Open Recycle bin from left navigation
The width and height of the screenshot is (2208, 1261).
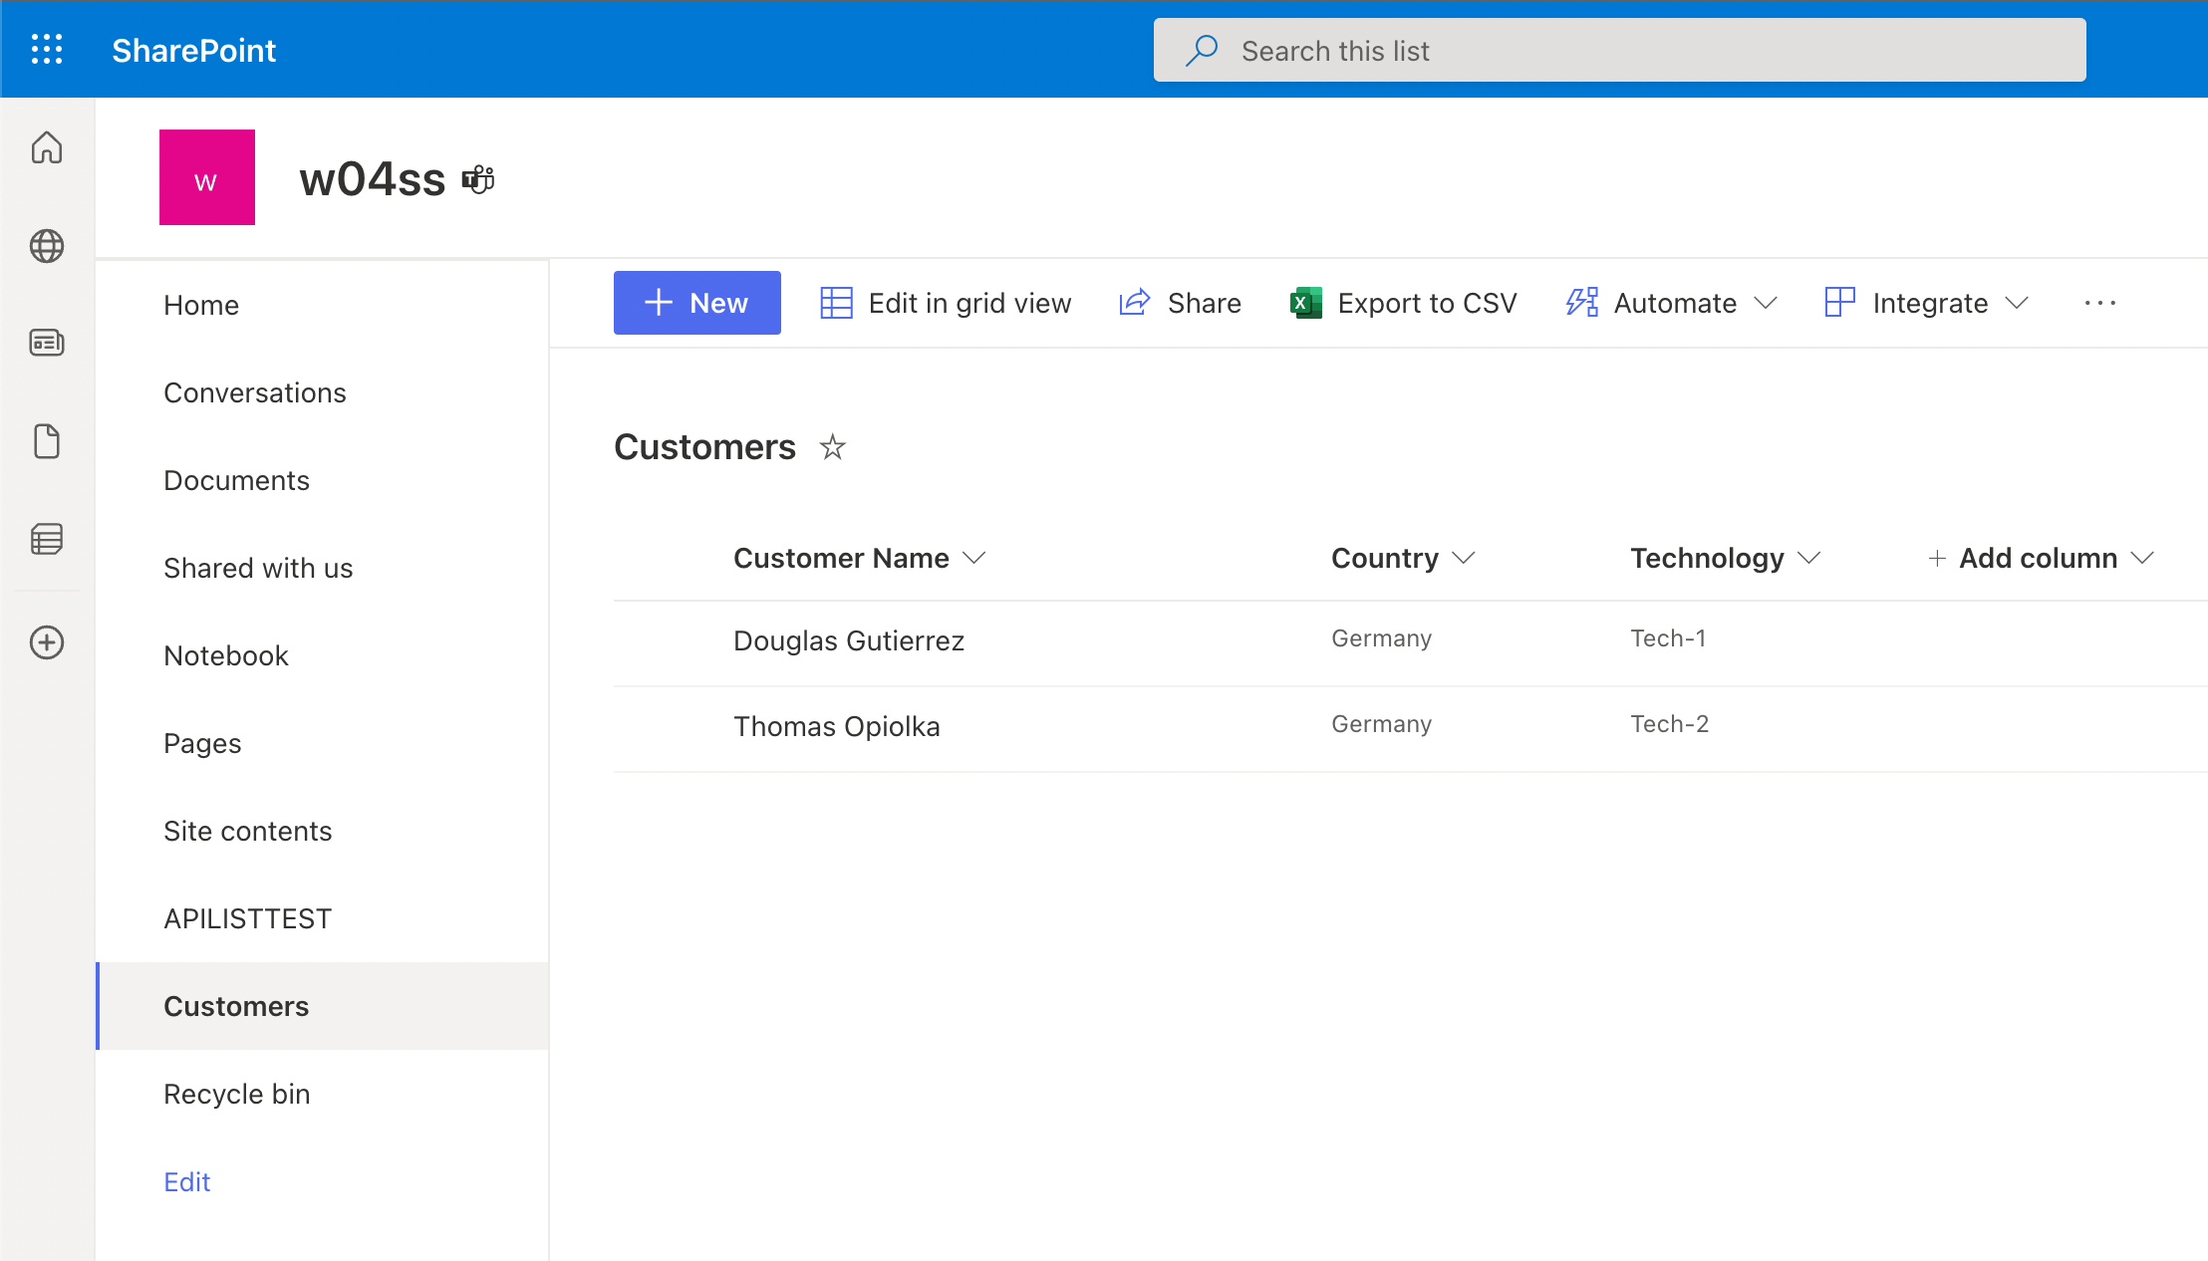pos(236,1094)
